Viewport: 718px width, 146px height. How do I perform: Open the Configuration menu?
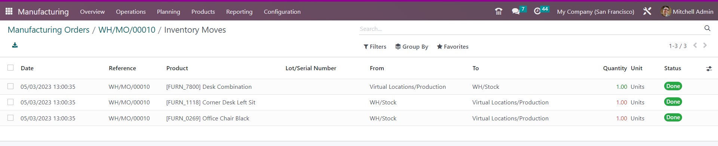(282, 12)
